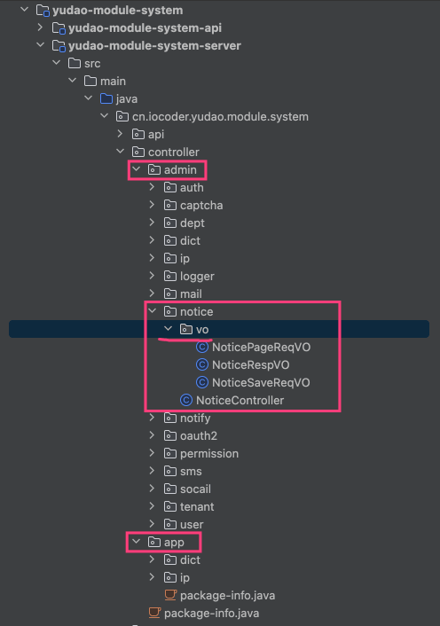Select the last package-info.java file

point(211,613)
